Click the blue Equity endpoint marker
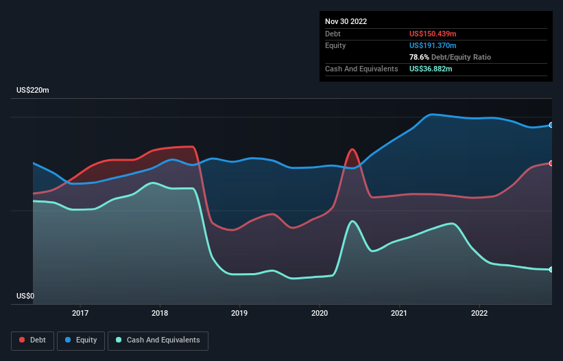Image resolution: width=563 pixels, height=361 pixels. 551,125
